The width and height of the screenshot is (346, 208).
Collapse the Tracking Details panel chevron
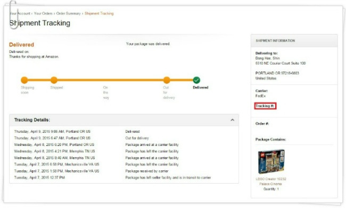point(232,120)
